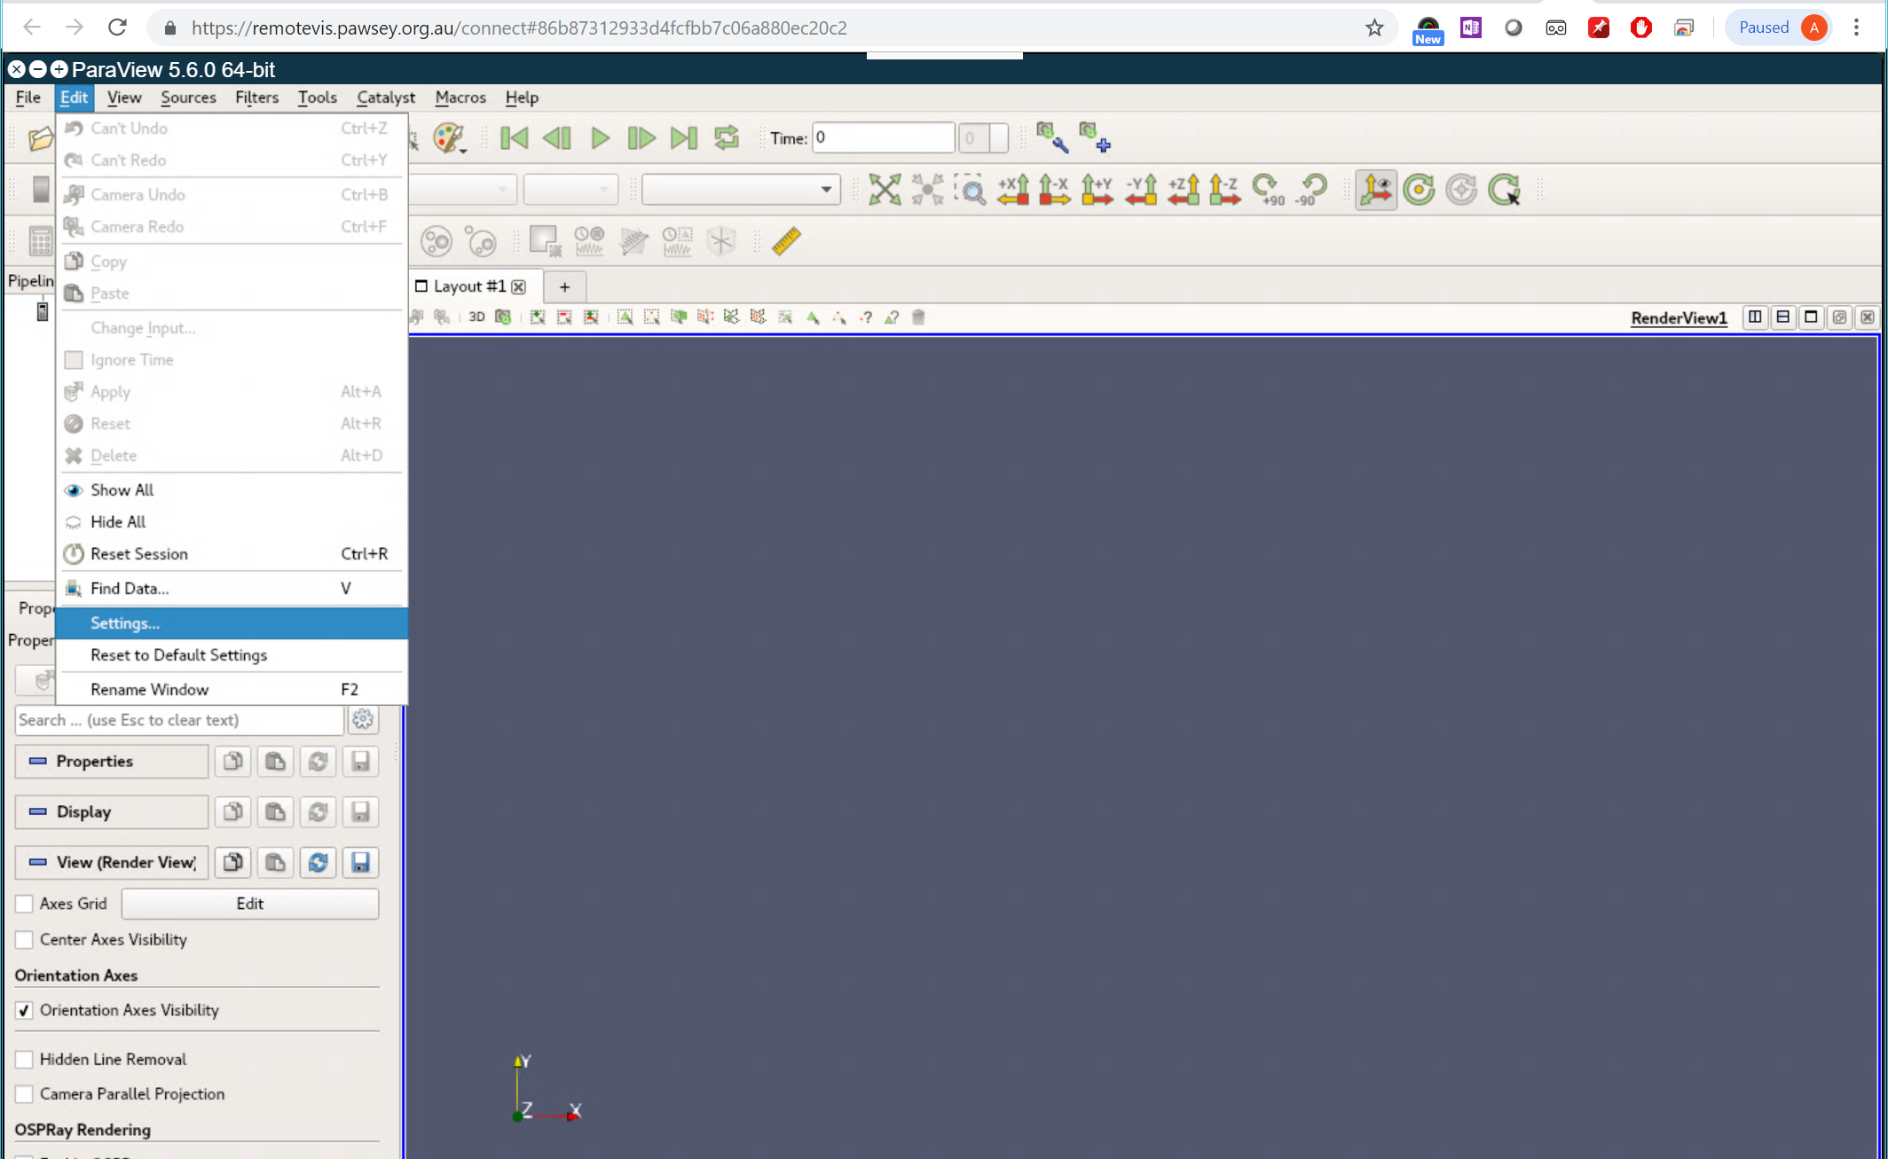The image size is (1888, 1159).
Task: Open the Catalyst menu
Action: 385,98
